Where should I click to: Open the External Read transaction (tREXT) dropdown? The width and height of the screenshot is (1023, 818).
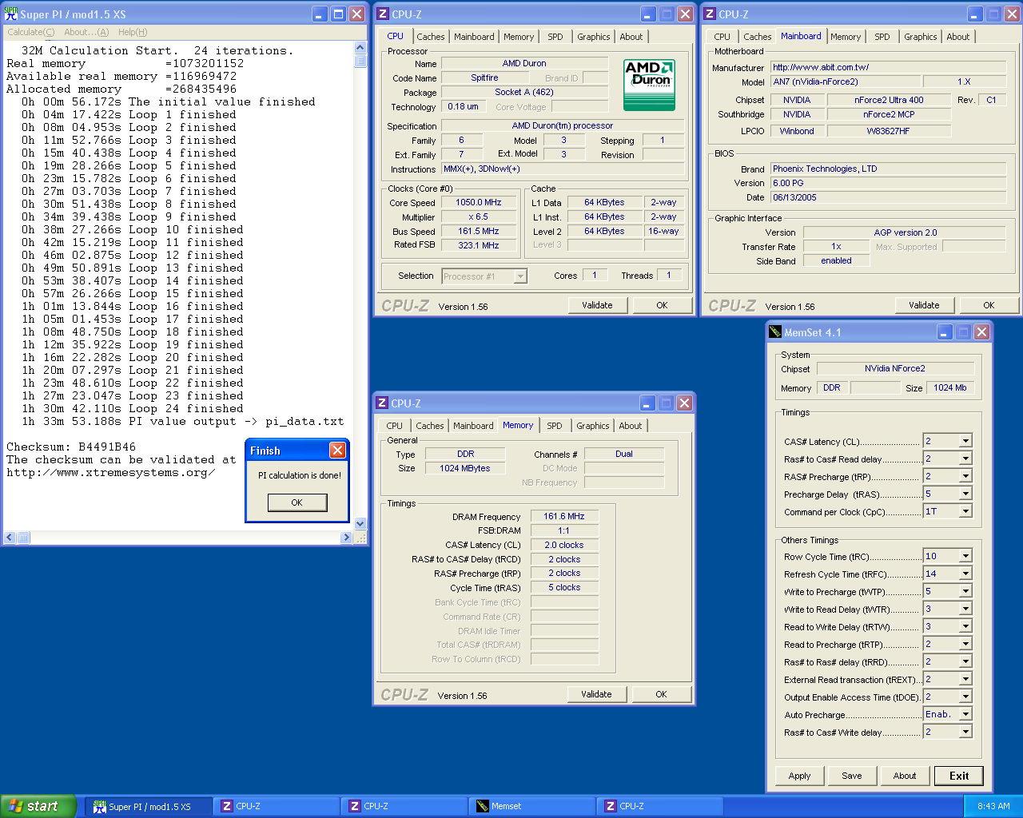pos(965,679)
